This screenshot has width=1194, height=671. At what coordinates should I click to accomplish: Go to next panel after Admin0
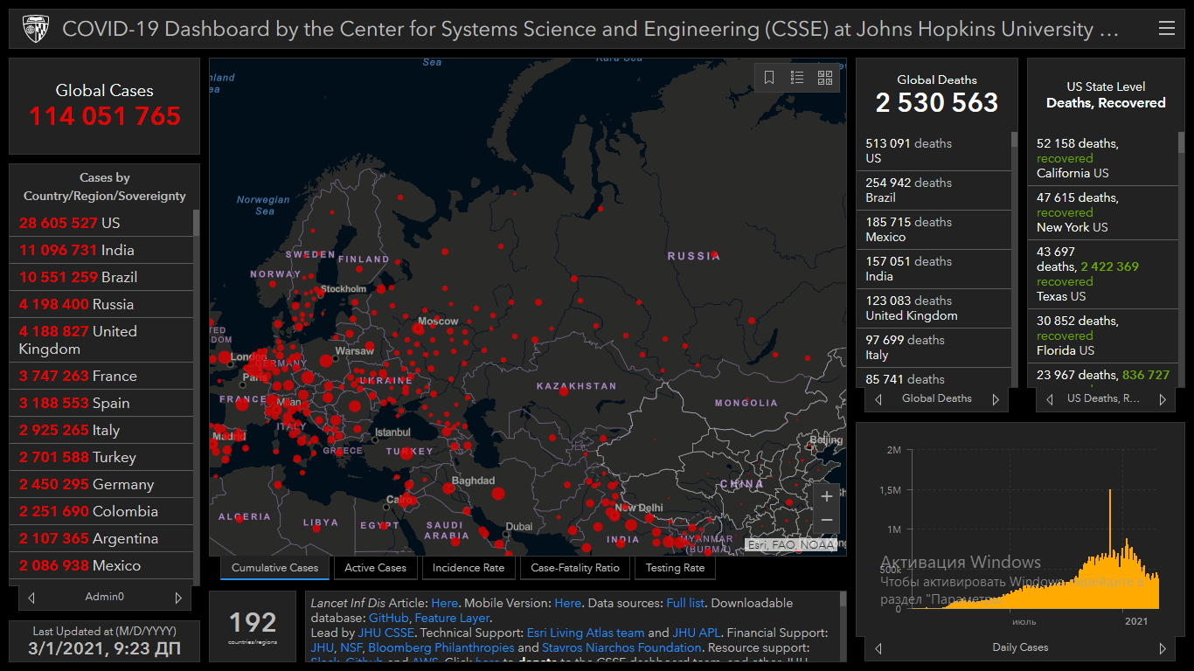[178, 598]
